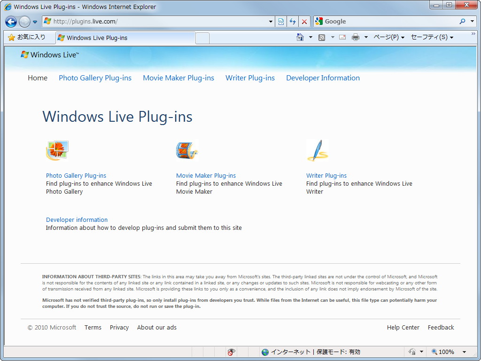The height and width of the screenshot is (361, 481).
Task: Click the Windows Live logo
Action: [x=49, y=55]
